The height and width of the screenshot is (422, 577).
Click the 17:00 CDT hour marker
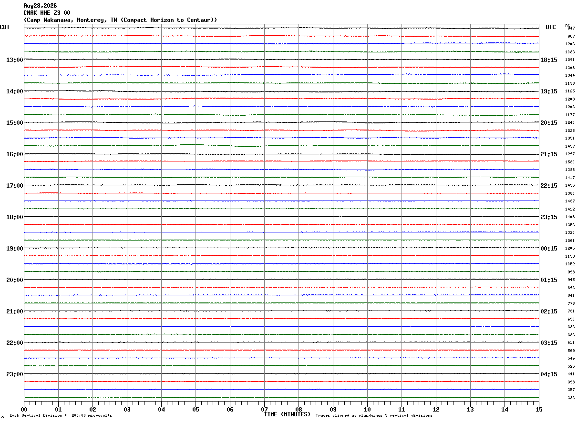pyautogui.click(x=14, y=186)
